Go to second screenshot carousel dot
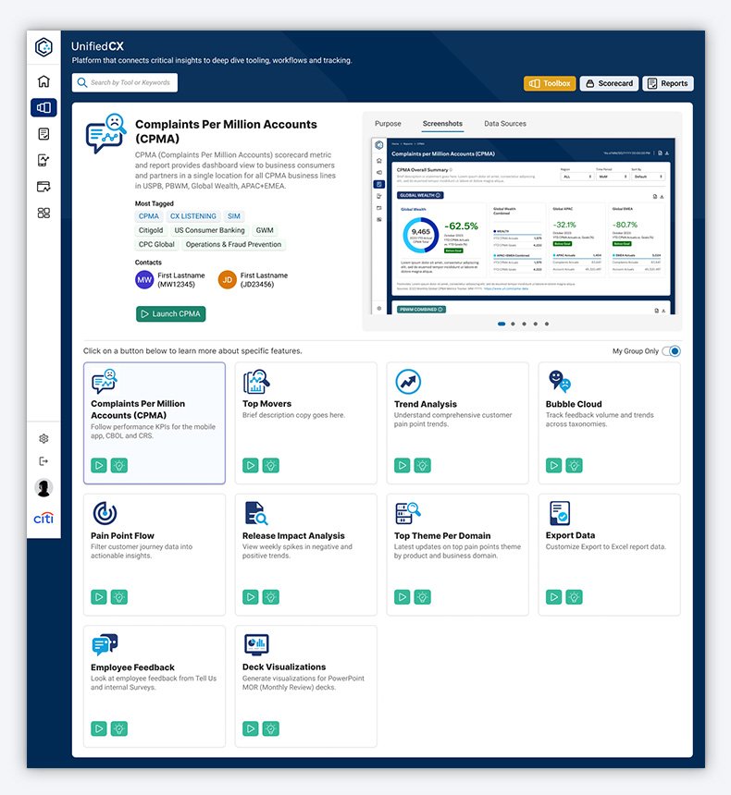The image size is (731, 795). coord(513,324)
